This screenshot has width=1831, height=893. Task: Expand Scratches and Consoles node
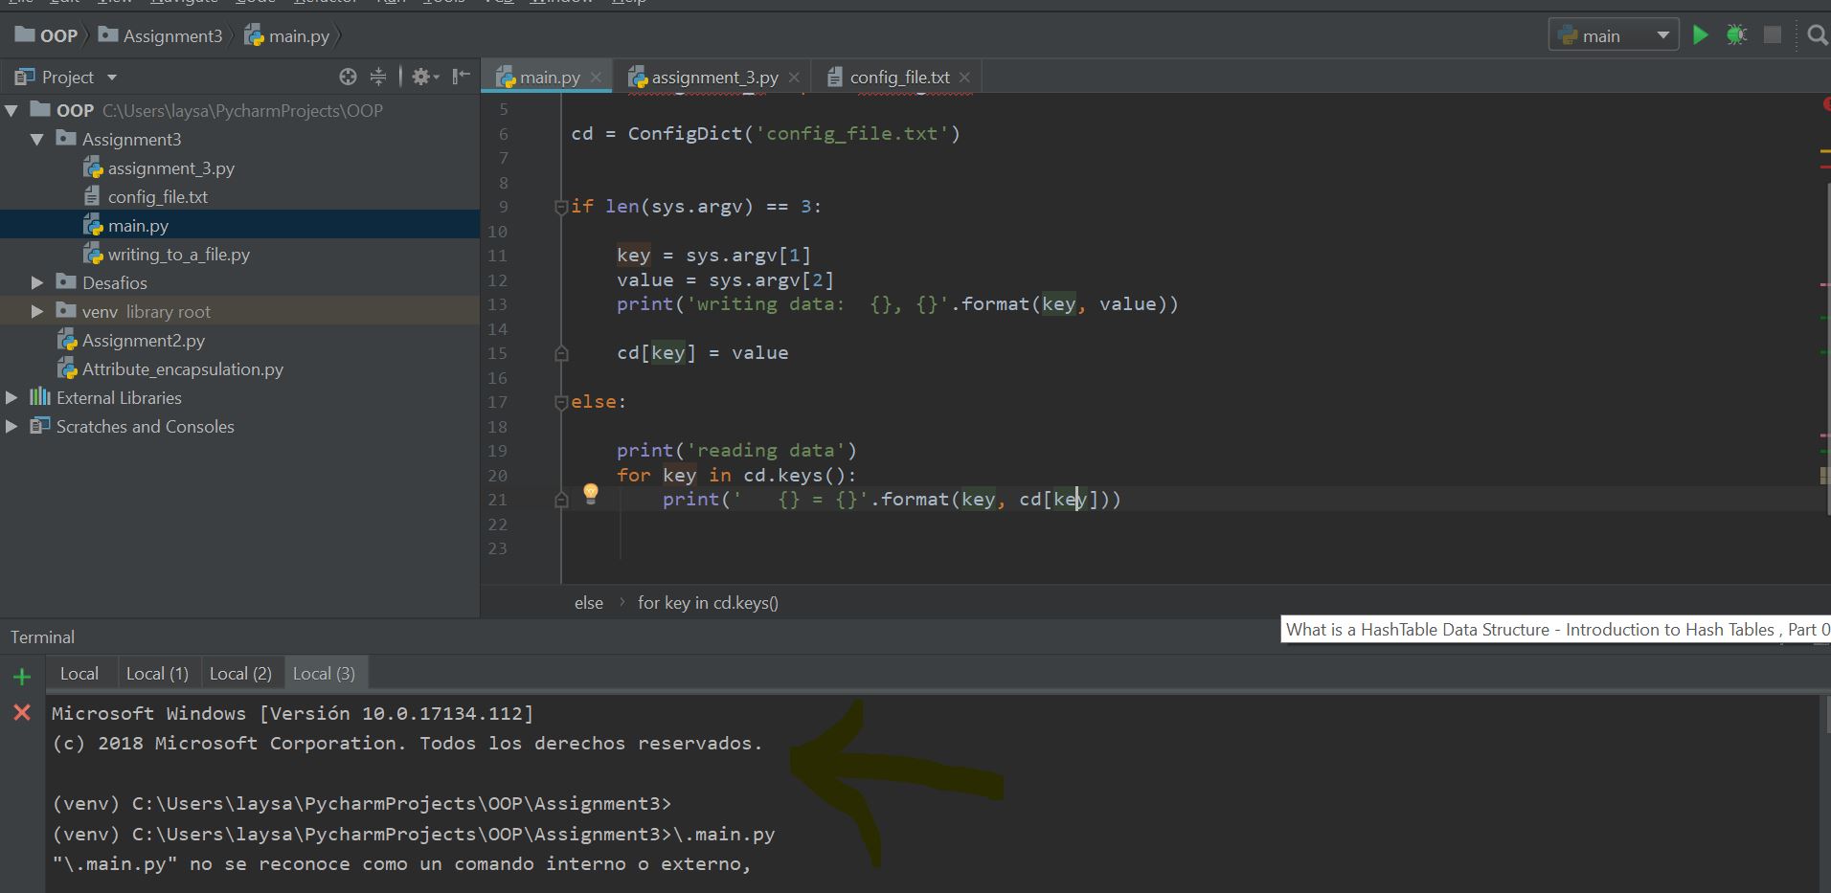point(11,427)
